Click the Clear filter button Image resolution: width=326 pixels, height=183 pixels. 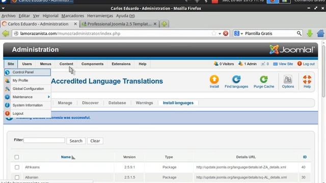[x=95, y=141]
